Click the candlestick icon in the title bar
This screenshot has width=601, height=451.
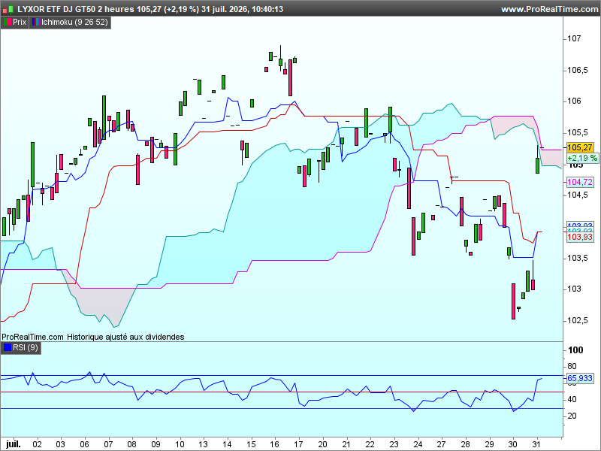(8, 9)
